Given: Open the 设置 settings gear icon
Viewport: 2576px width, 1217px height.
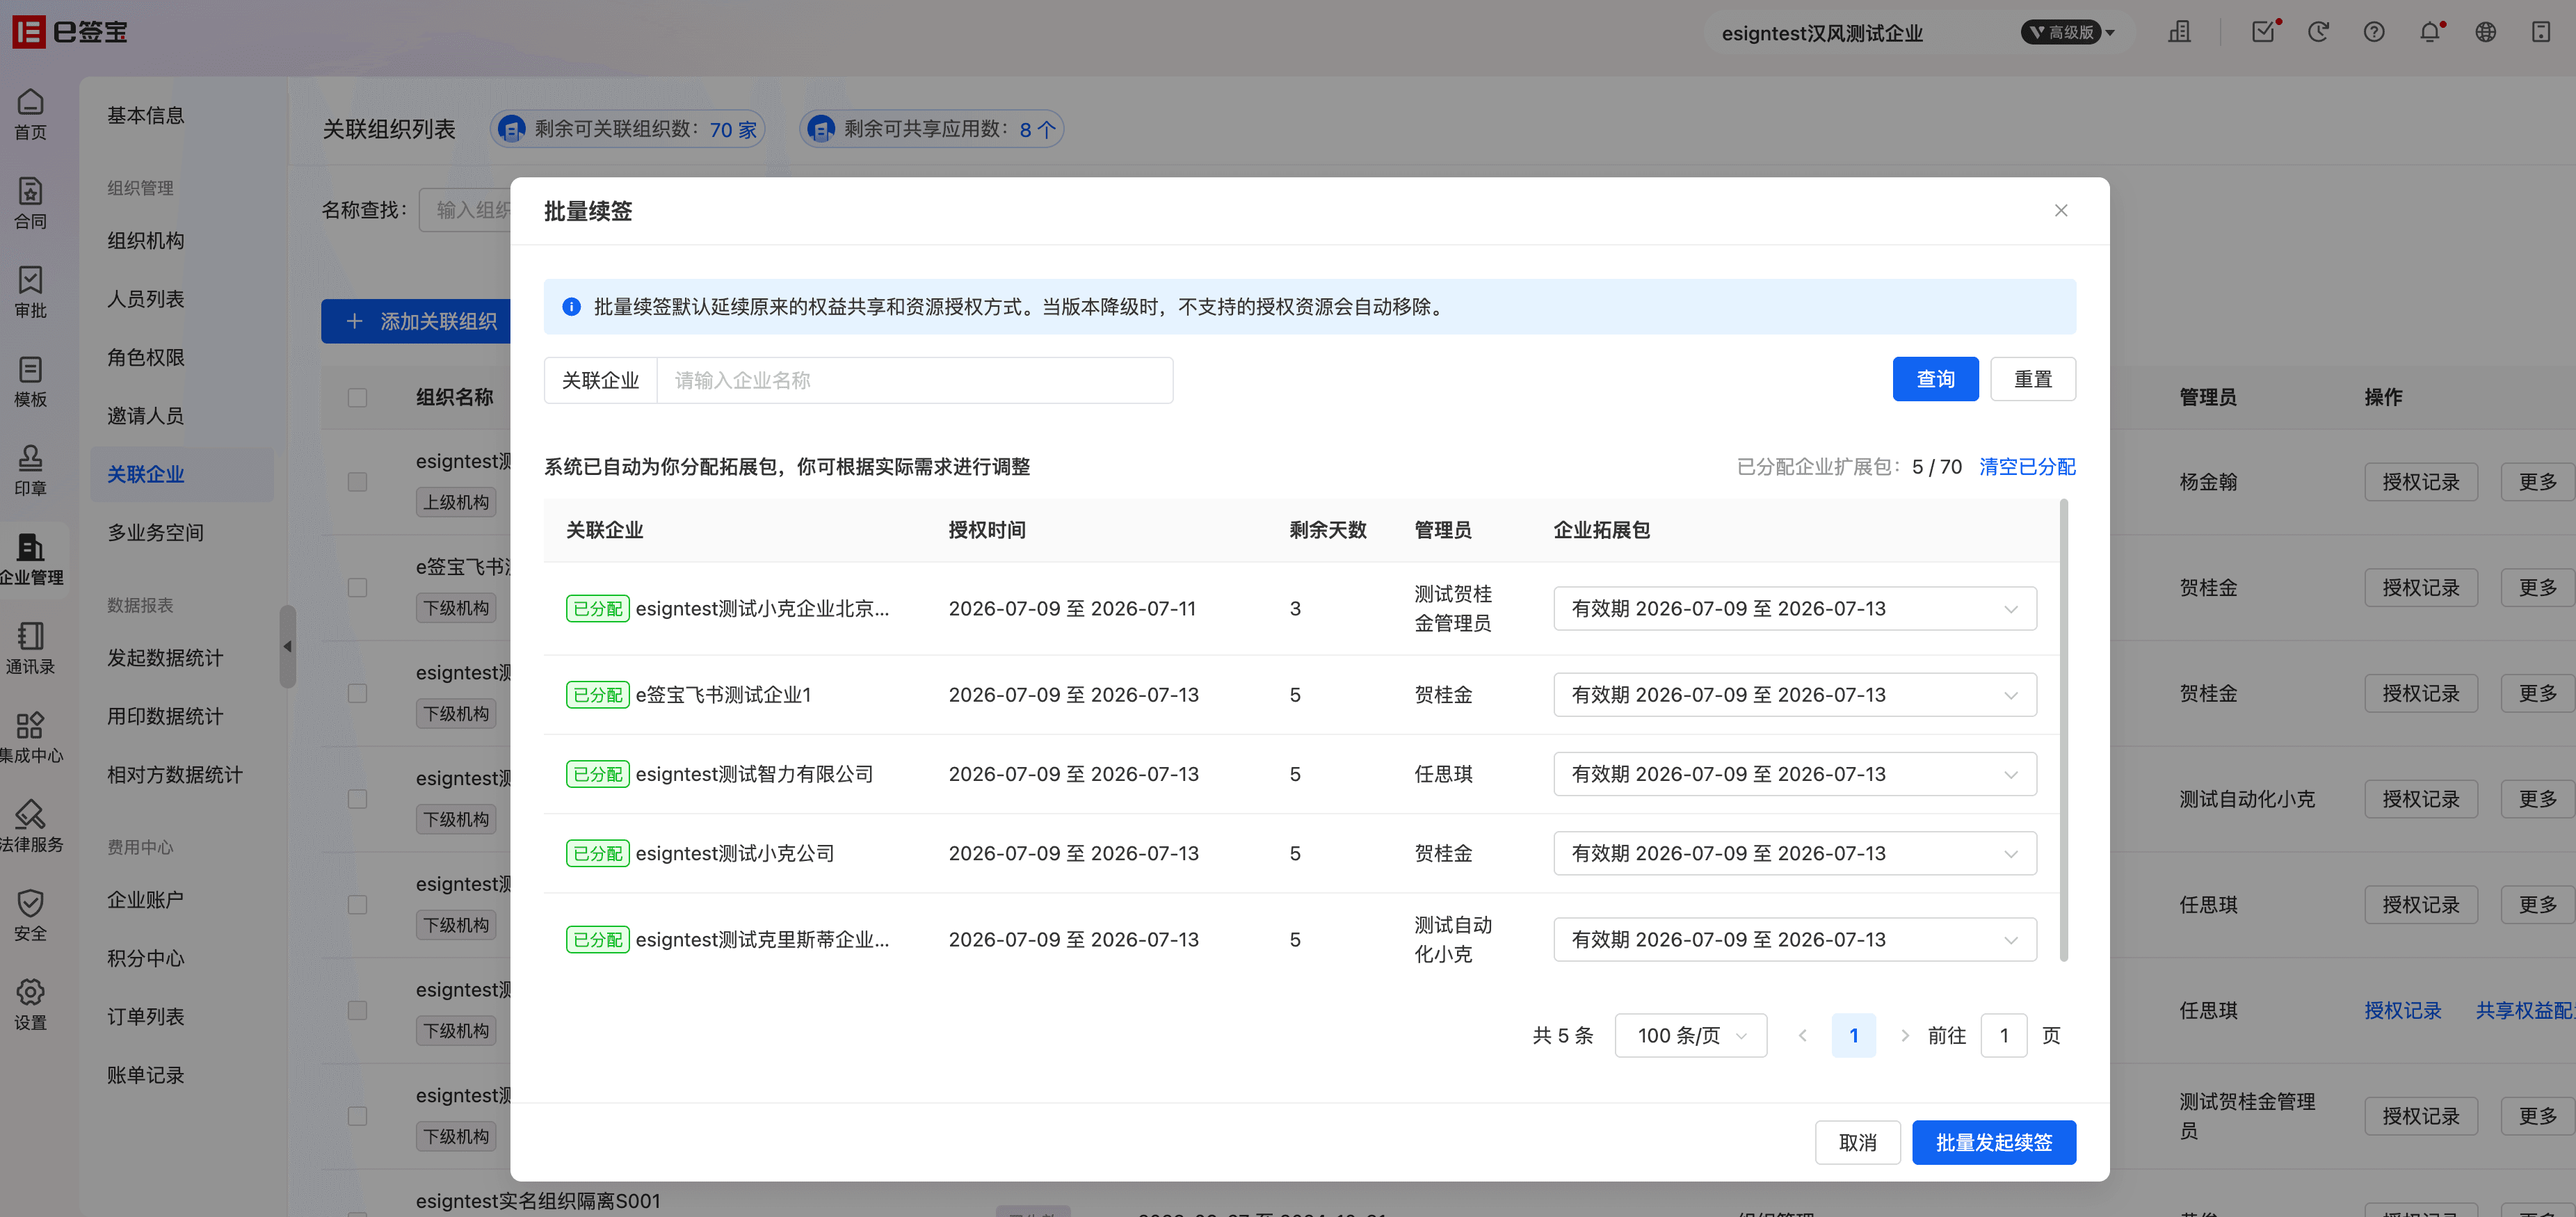Looking at the screenshot, I should pyautogui.click(x=30, y=1004).
